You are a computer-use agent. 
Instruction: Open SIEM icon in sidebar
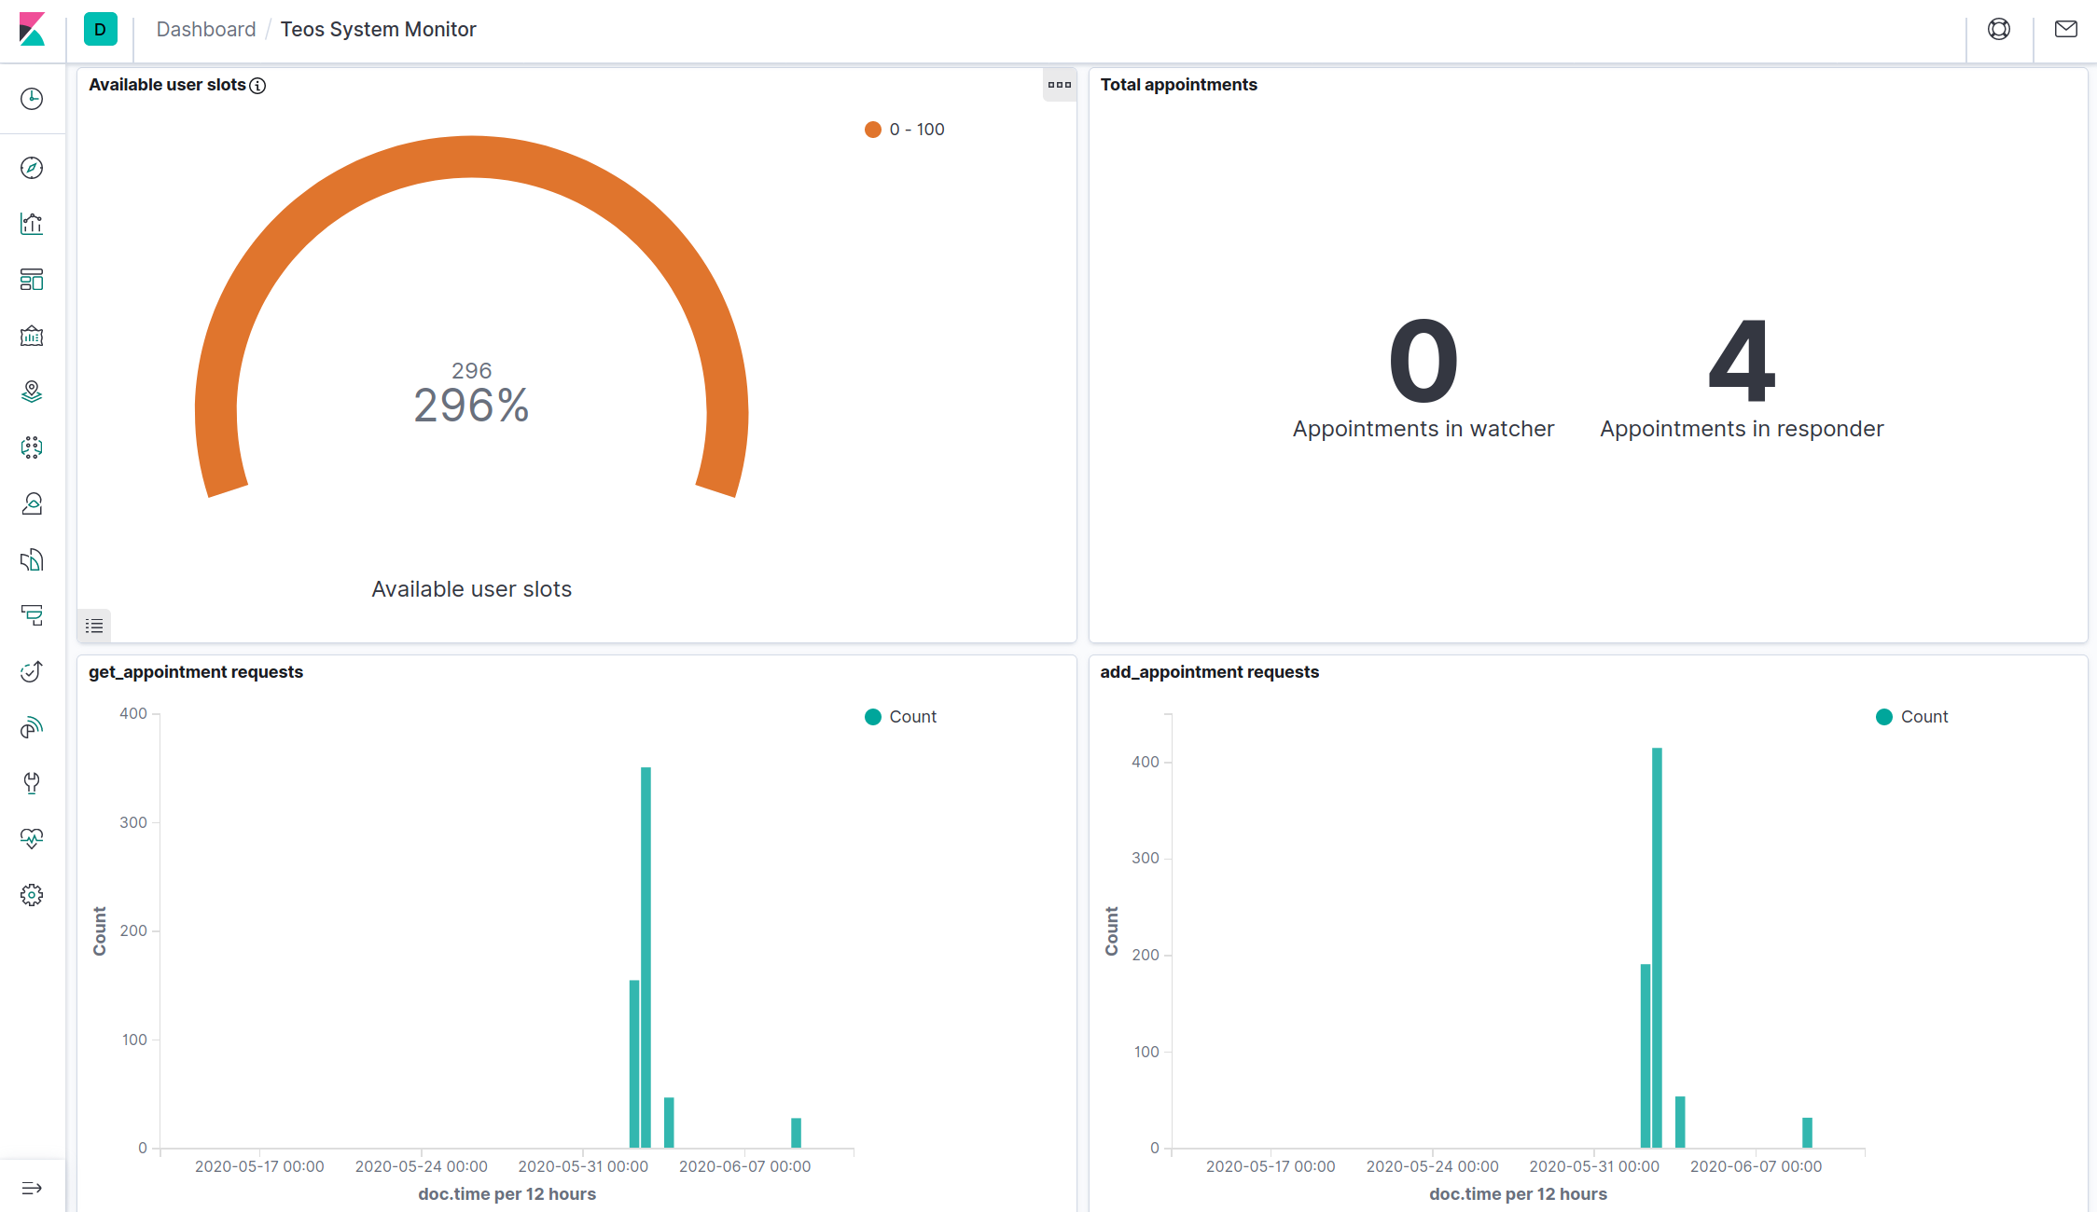click(32, 727)
